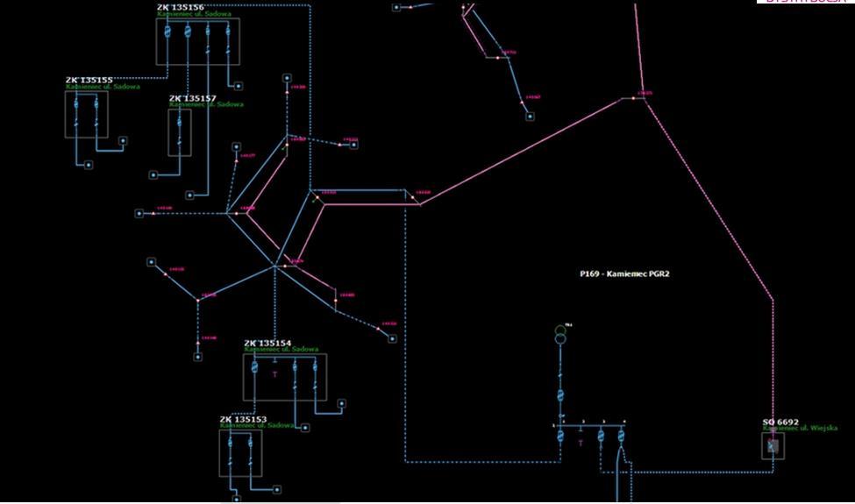Select the third fuse in ZK 135156
855x504 pixels.
208,30
